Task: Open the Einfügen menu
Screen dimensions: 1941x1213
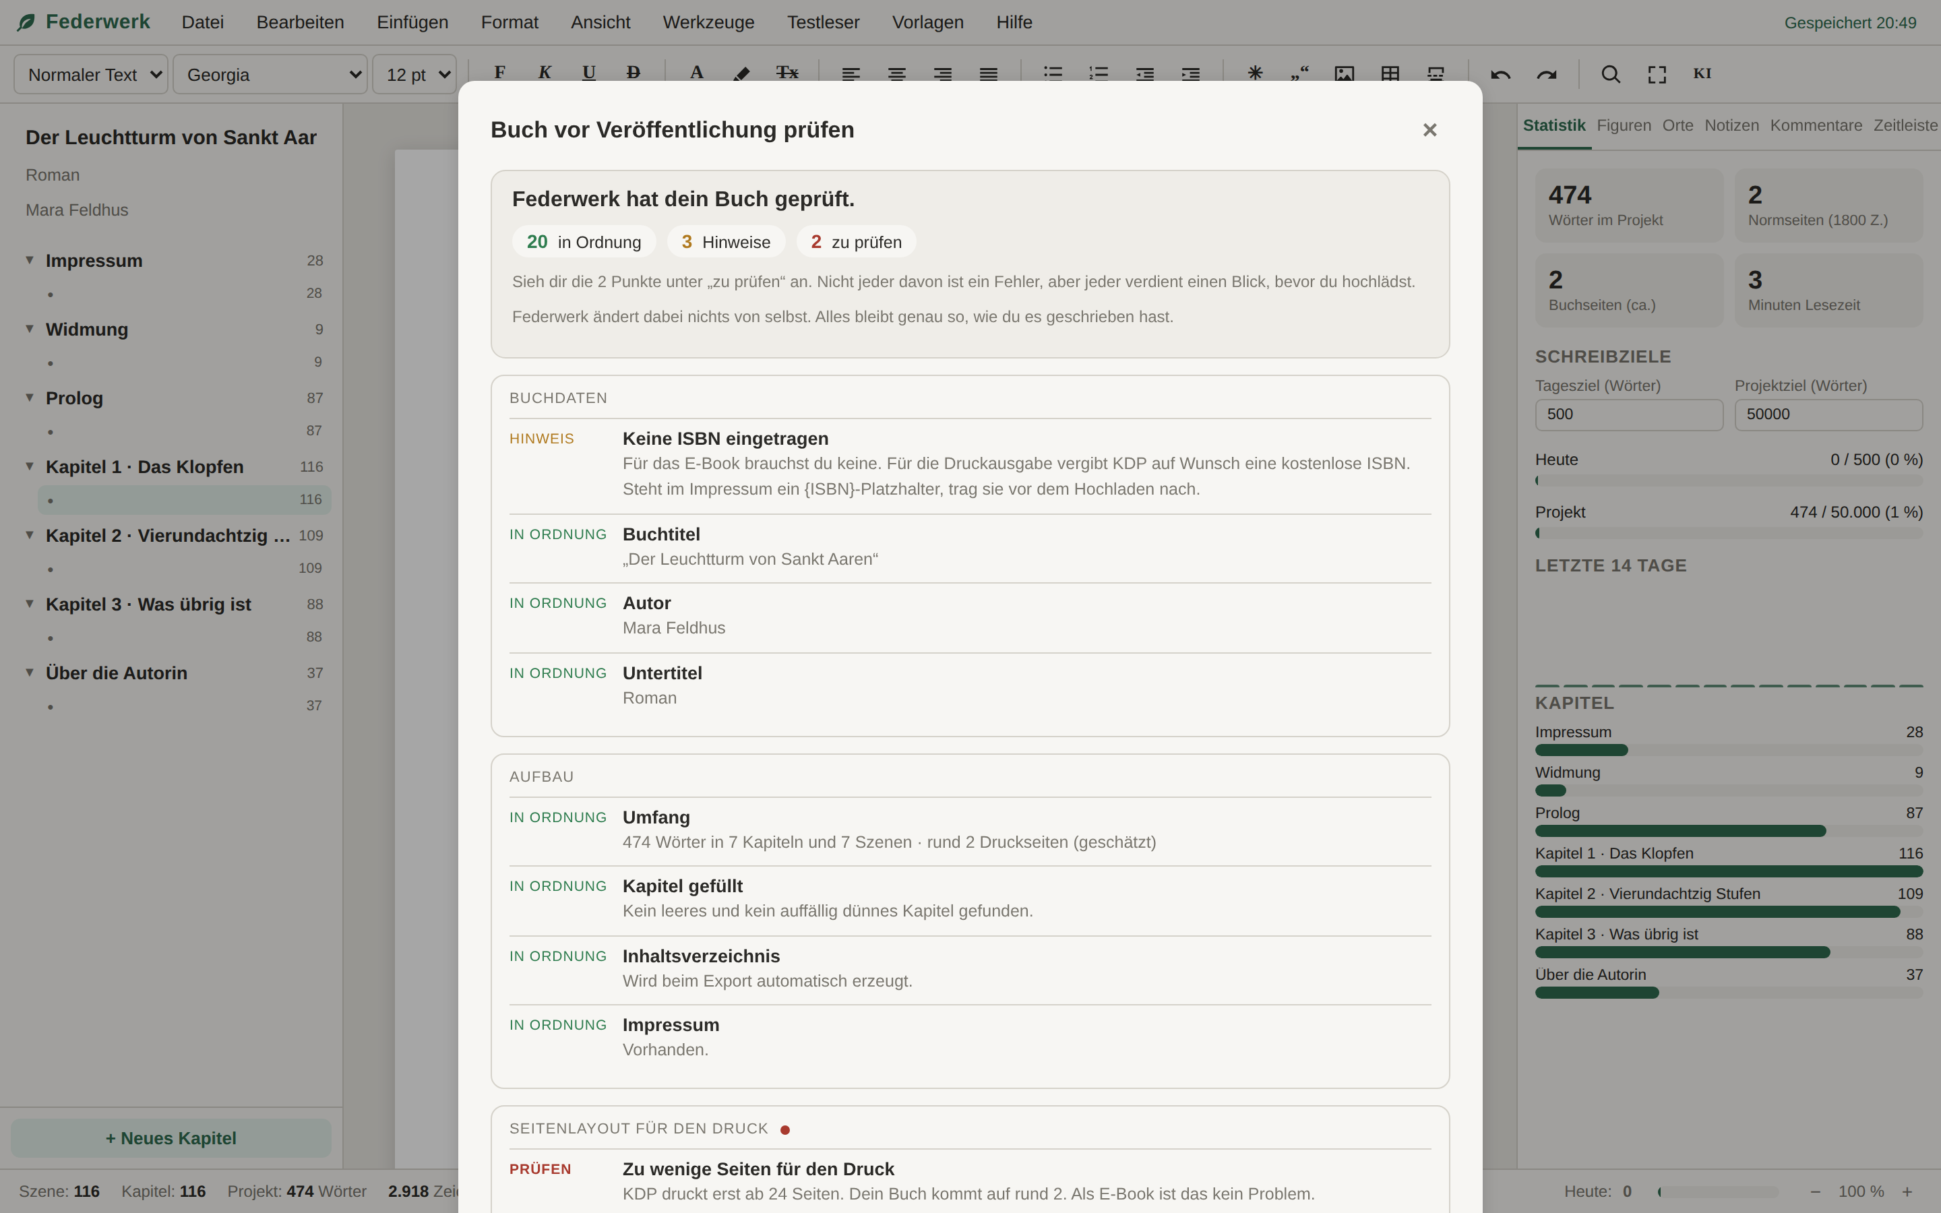Action: (x=412, y=22)
